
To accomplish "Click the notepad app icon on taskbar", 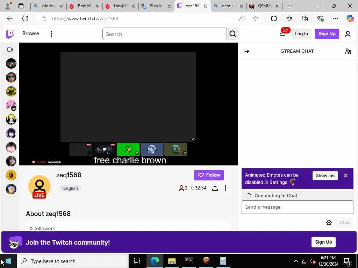I will click(x=223, y=261).
